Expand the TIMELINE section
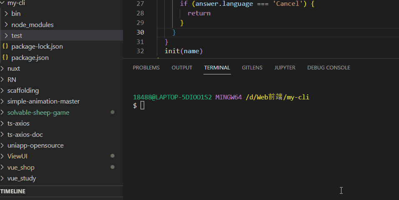399x200 pixels. [61, 191]
